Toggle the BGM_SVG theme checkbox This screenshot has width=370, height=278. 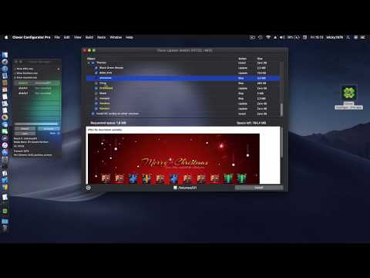point(96,73)
